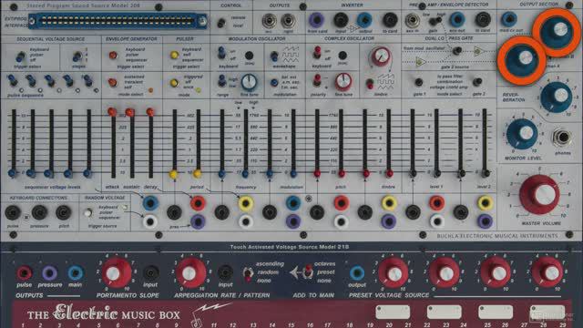Click the keyboard connections pressure jack

point(39,212)
